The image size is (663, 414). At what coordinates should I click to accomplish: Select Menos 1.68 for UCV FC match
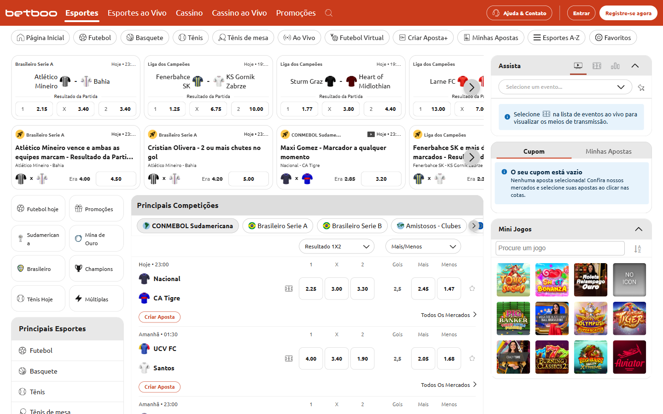pos(449,359)
